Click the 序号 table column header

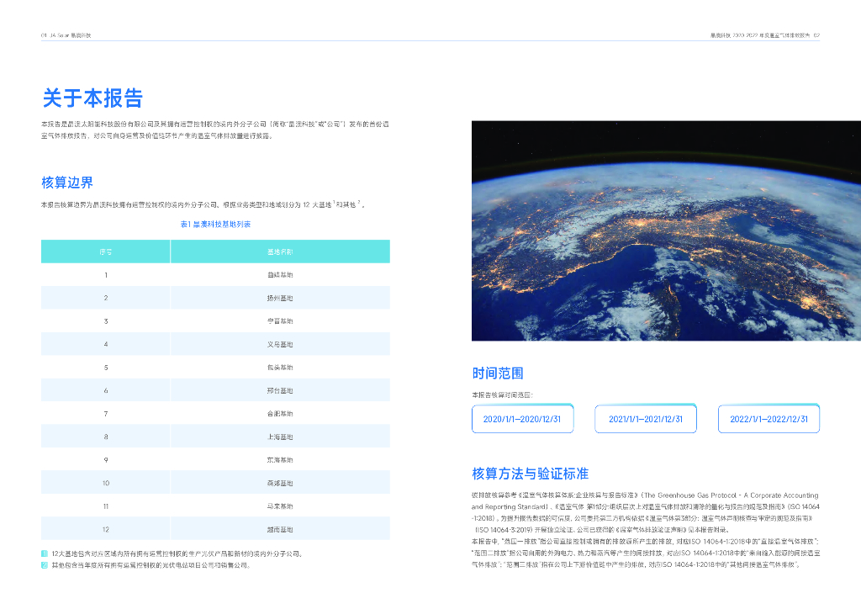click(x=106, y=252)
